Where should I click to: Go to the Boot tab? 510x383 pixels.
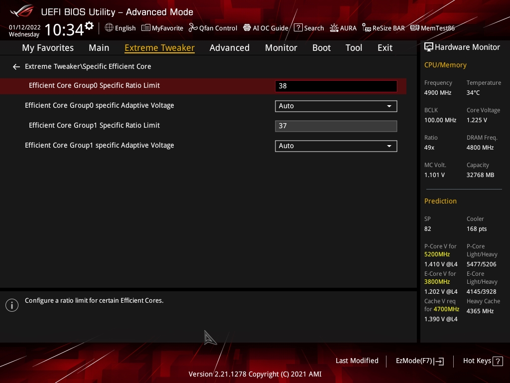321,48
